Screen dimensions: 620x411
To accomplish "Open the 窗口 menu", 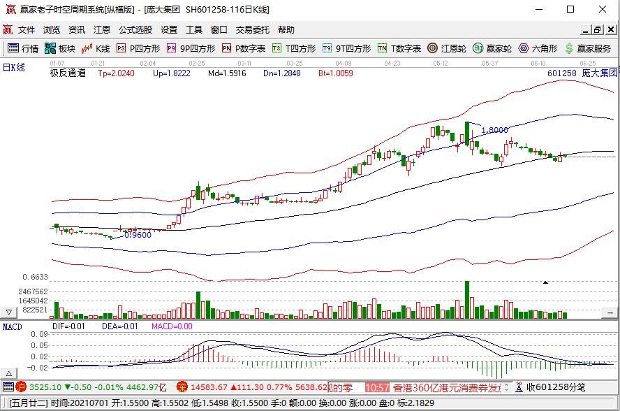I will pyautogui.click(x=219, y=29).
